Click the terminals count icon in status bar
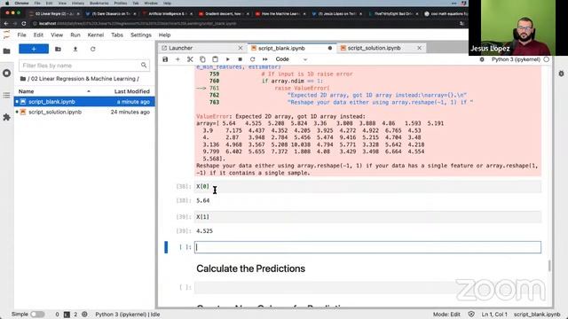This screenshot has width=568, height=319. 67,315
